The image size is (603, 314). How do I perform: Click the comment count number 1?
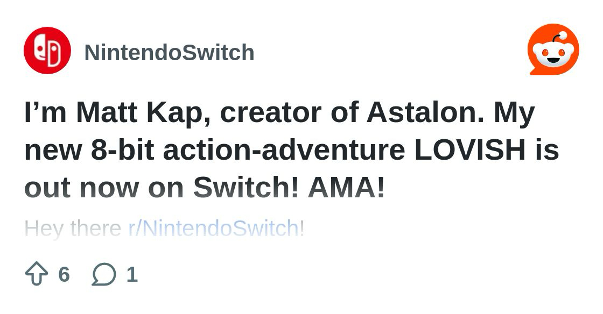[132, 274]
